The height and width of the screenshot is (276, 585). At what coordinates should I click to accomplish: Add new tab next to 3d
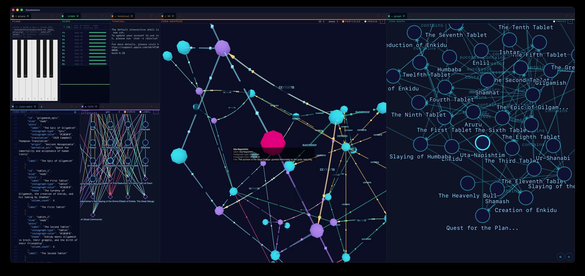pos(179,16)
